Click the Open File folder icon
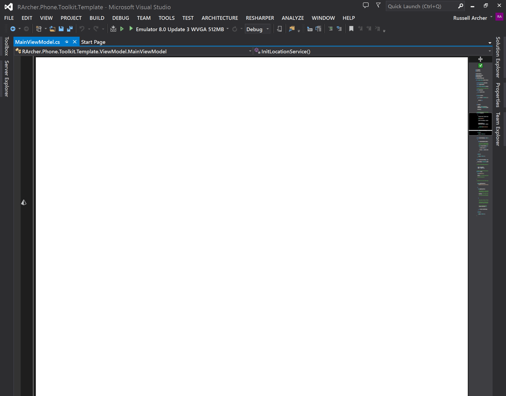The width and height of the screenshot is (506, 396). [x=52, y=29]
